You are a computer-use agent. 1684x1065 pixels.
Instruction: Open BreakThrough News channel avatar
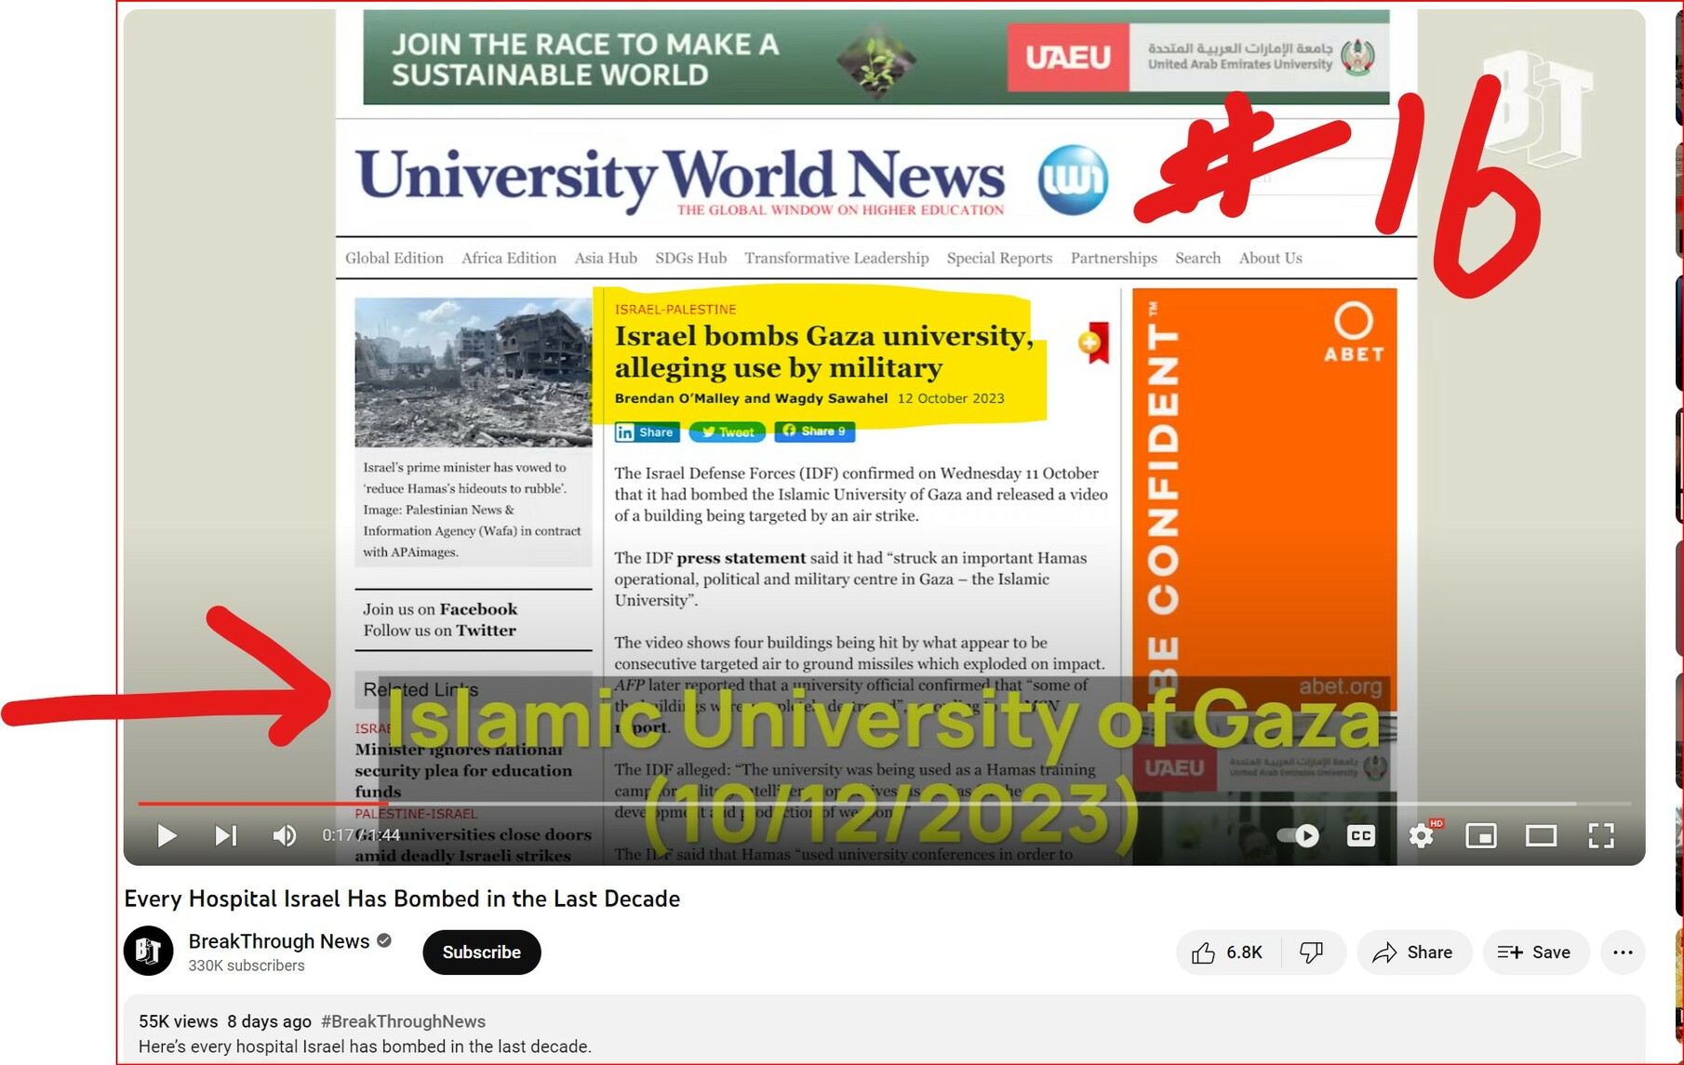(x=149, y=951)
